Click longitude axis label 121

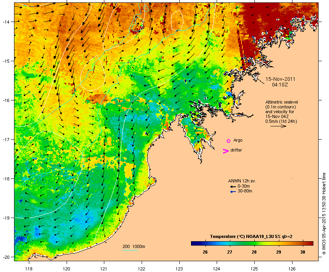pyautogui.click(x=104, y=269)
